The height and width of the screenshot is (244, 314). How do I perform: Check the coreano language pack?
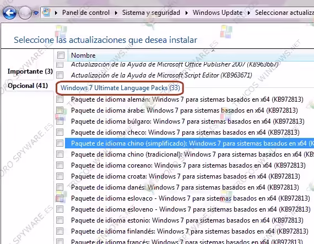click(59, 165)
